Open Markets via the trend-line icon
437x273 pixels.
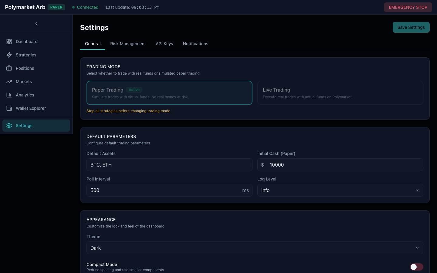point(9,82)
